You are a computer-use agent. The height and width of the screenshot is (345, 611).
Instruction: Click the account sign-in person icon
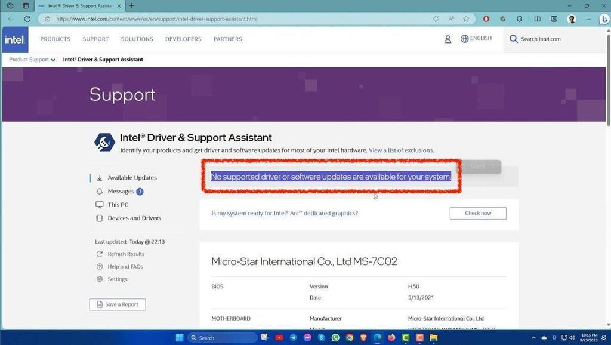click(x=448, y=39)
